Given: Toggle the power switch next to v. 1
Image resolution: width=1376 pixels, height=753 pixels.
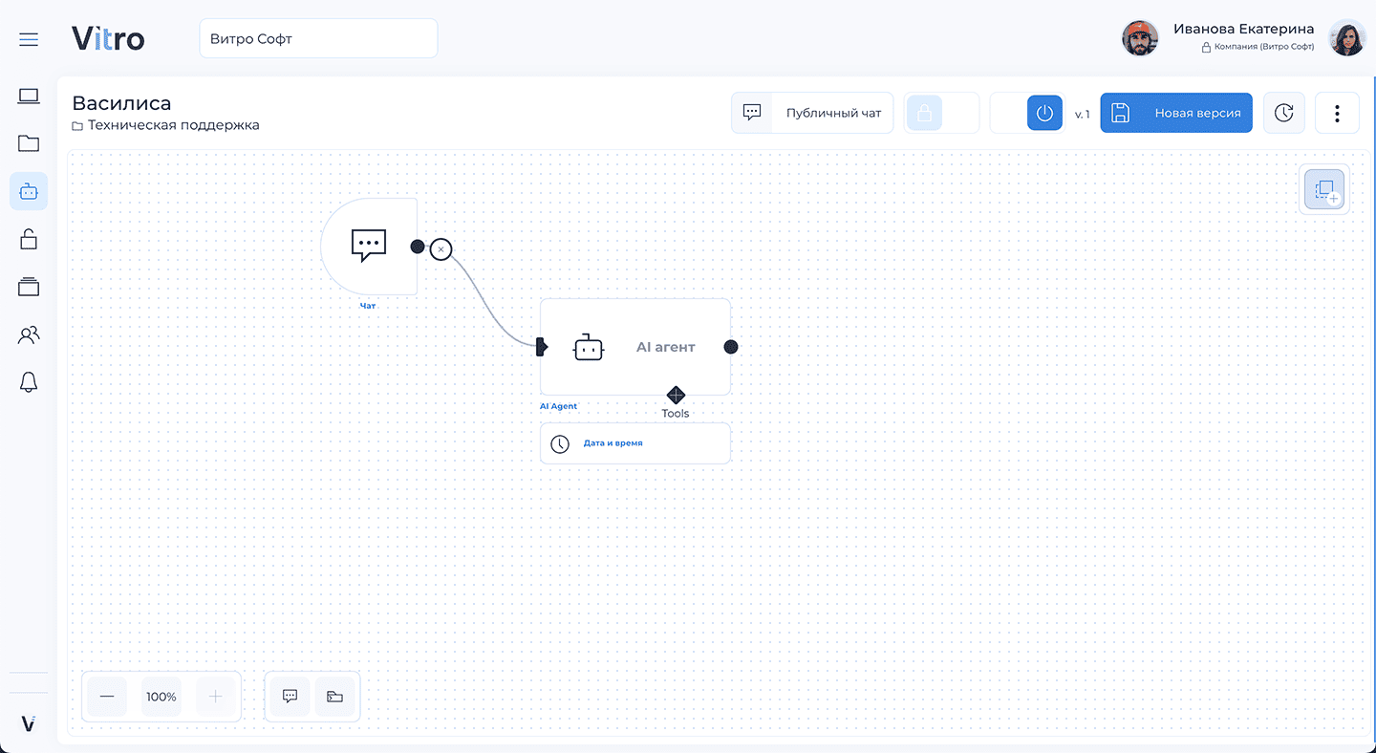Looking at the screenshot, I should (1043, 113).
